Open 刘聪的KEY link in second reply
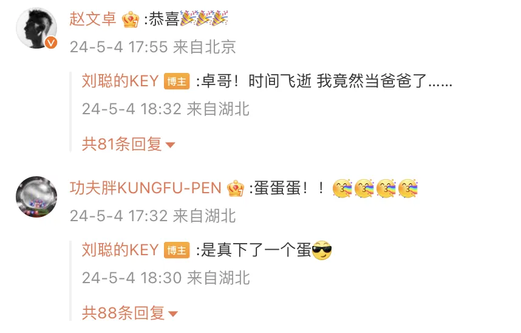The height and width of the screenshot is (333, 521). [120, 250]
